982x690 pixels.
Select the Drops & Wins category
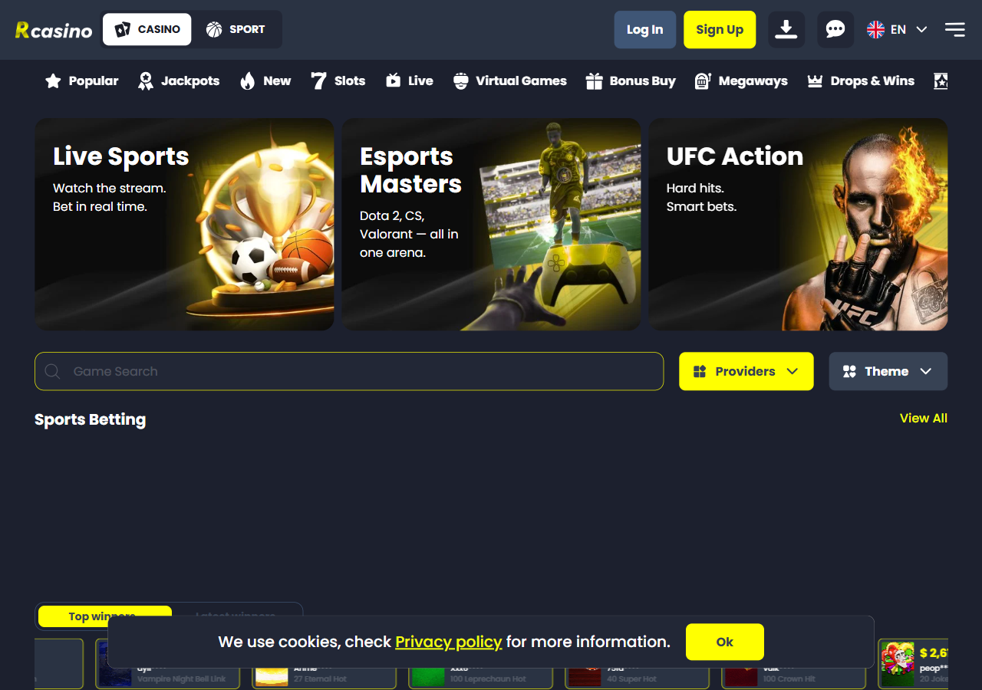point(861,80)
